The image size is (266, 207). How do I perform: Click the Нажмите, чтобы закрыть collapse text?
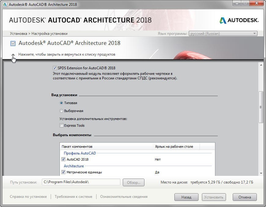coord(67,54)
